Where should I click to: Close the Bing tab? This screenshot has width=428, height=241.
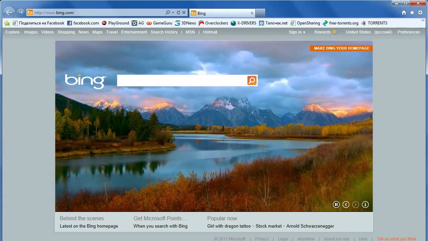pos(252,13)
